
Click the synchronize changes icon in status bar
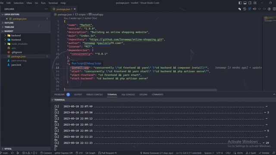click(12, 153)
